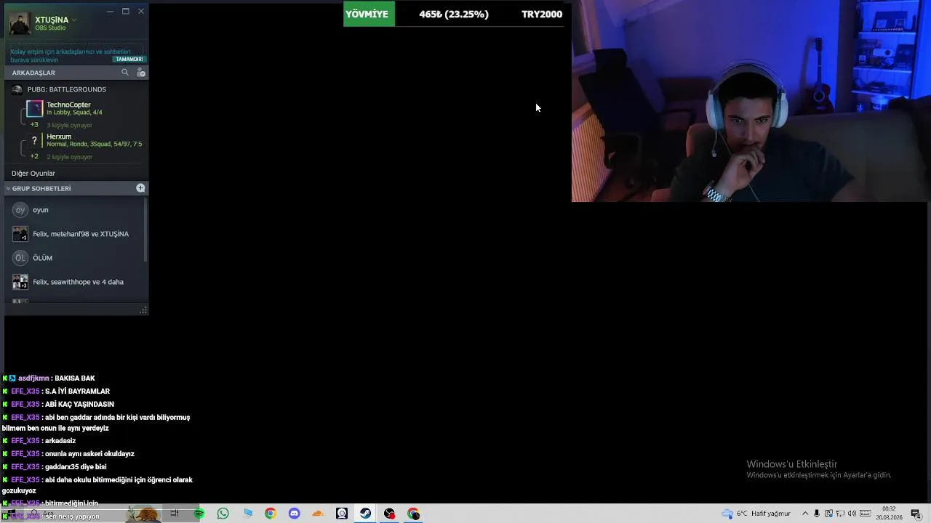The height and width of the screenshot is (523, 931).
Task: Open Spotify from the taskbar
Action: [199, 514]
